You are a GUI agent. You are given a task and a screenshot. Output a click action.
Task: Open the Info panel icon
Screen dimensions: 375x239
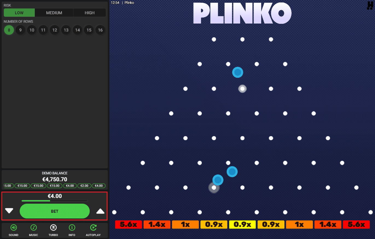click(x=72, y=227)
